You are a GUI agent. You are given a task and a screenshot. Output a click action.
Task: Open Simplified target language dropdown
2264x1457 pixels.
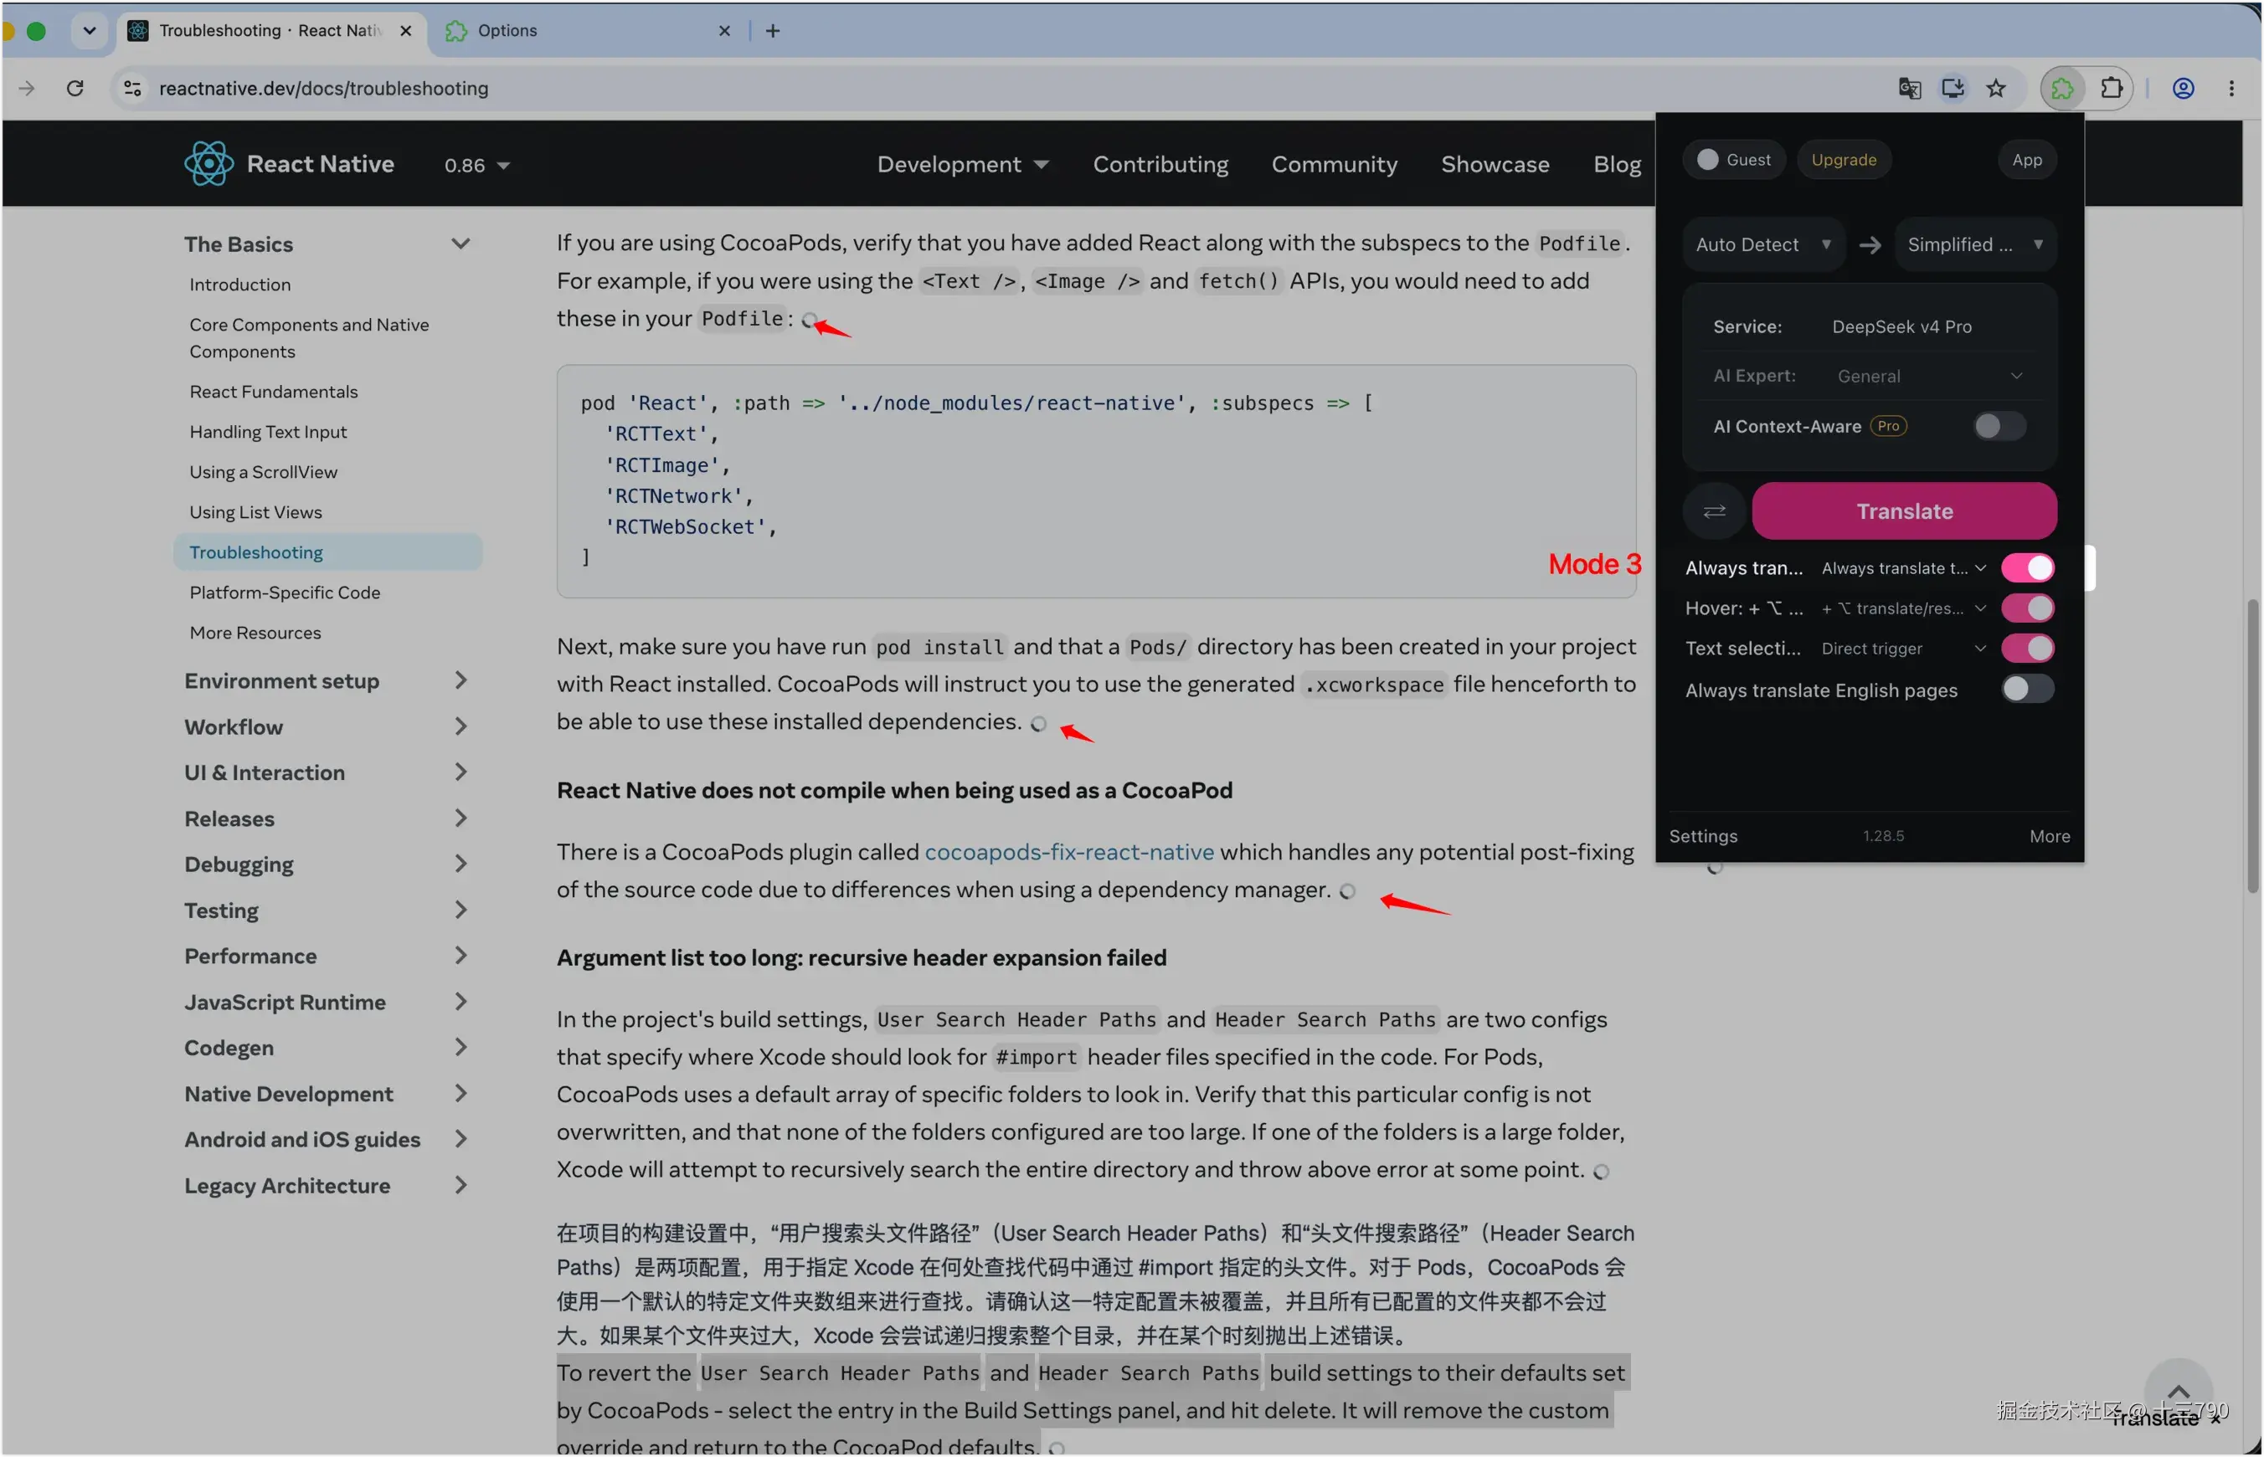[1974, 245]
